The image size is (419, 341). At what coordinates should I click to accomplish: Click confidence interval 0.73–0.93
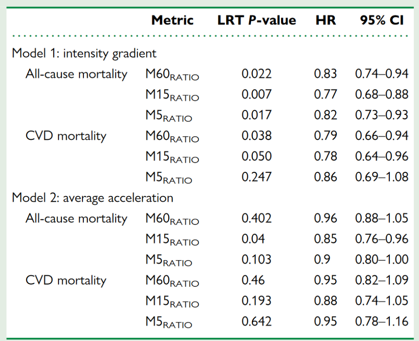pos(382,115)
